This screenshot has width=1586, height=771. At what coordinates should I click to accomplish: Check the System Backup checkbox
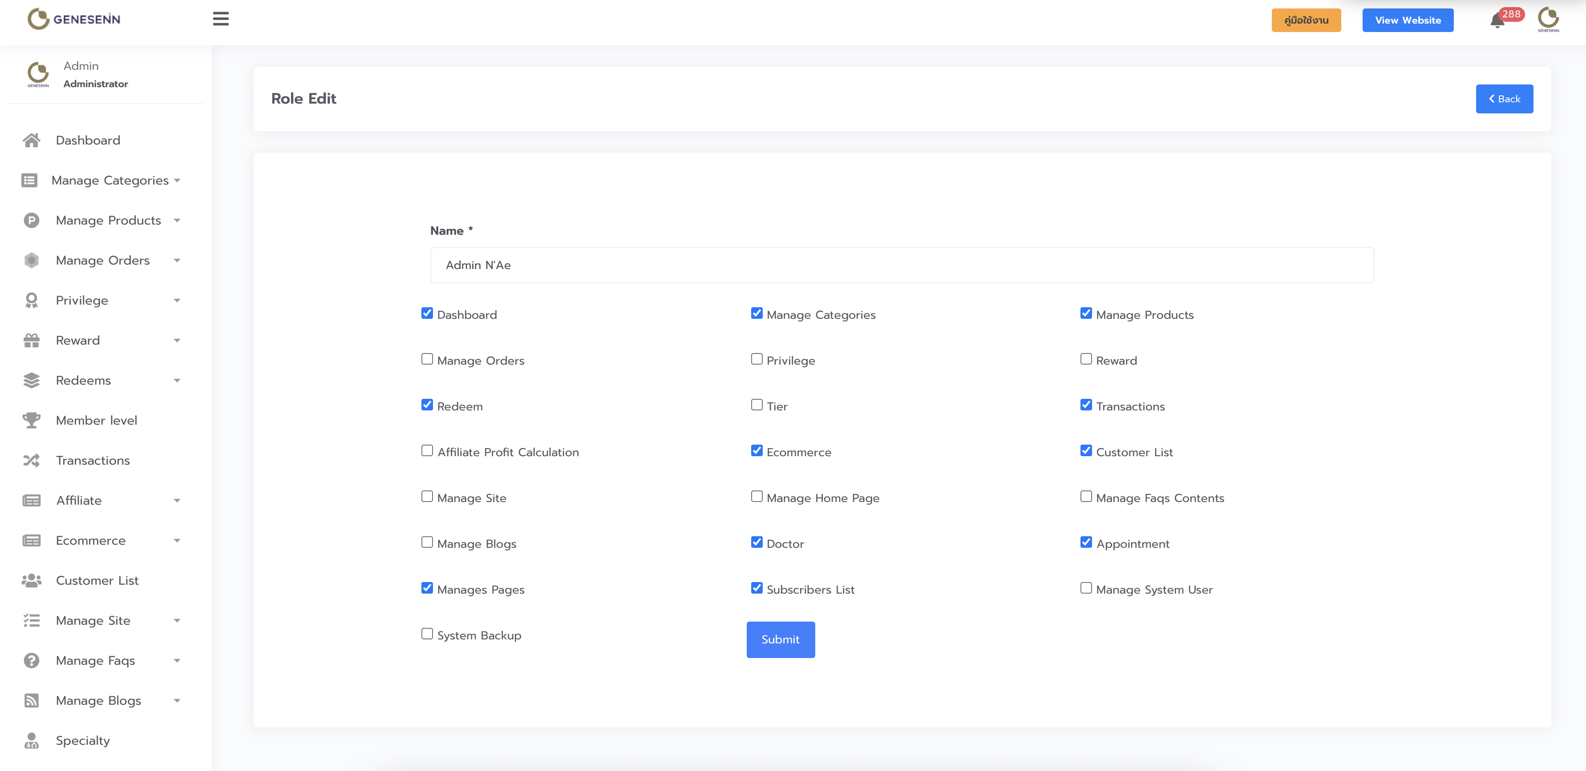pyautogui.click(x=427, y=634)
